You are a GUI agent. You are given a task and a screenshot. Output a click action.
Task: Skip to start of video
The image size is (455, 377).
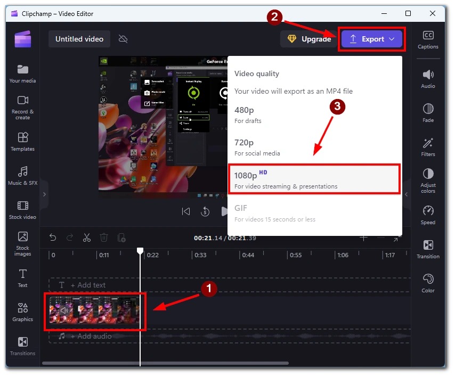186,212
